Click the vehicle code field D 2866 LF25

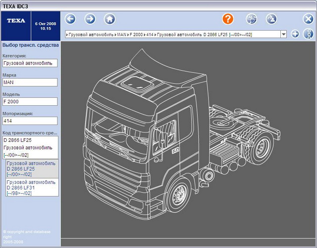pyautogui.click(x=30, y=147)
